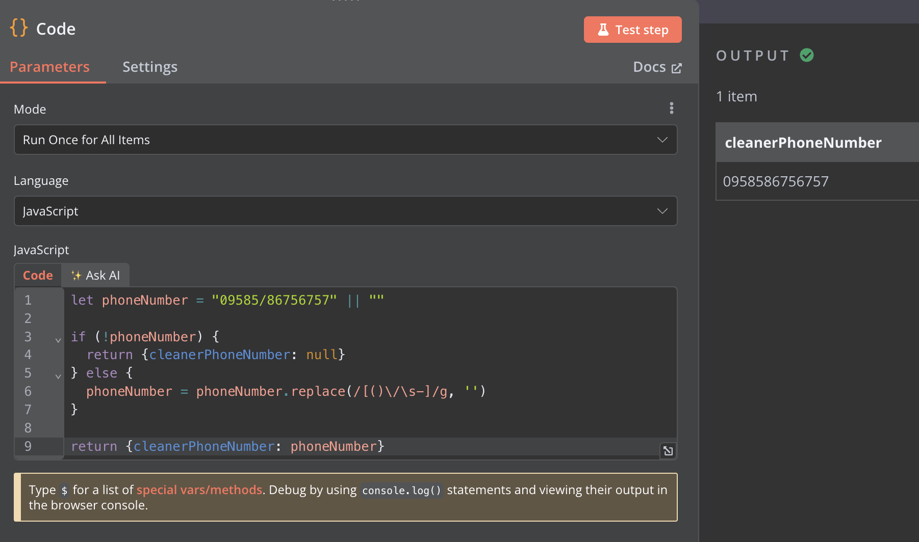Image resolution: width=919 pixels, height=542 pixels.
Task: Click the replace regex on line 6
Action: (401, 391)
